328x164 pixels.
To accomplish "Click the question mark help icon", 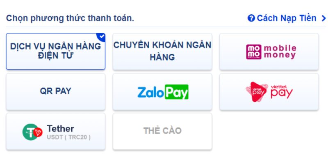I will (251, 18).
